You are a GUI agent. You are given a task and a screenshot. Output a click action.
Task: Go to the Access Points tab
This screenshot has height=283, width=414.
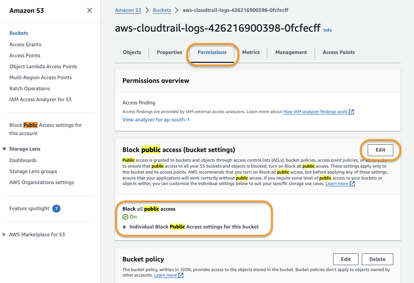(x=338, y=52)
